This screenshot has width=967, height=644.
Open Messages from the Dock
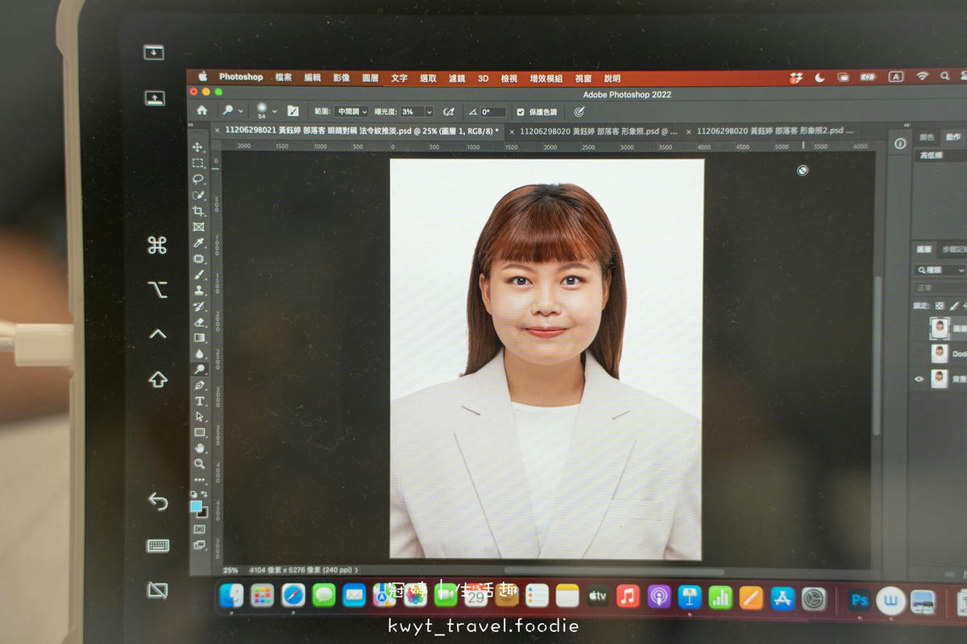click(324, 596)
